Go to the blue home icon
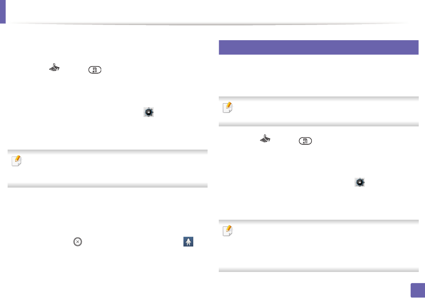The width and height of the screenshot is (425, 301). 188,242
